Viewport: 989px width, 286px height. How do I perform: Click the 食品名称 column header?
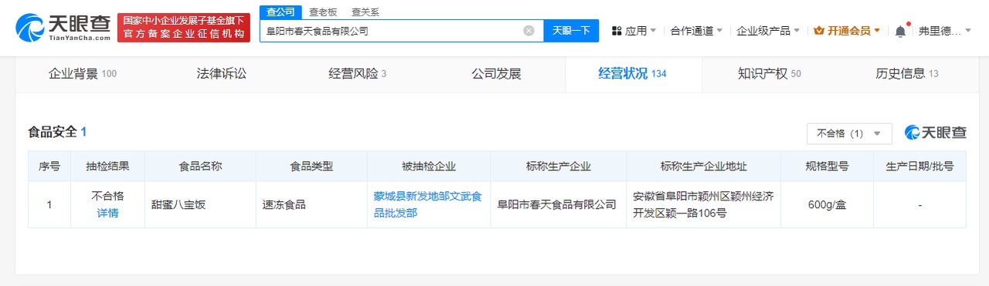[x=201, y=167]
